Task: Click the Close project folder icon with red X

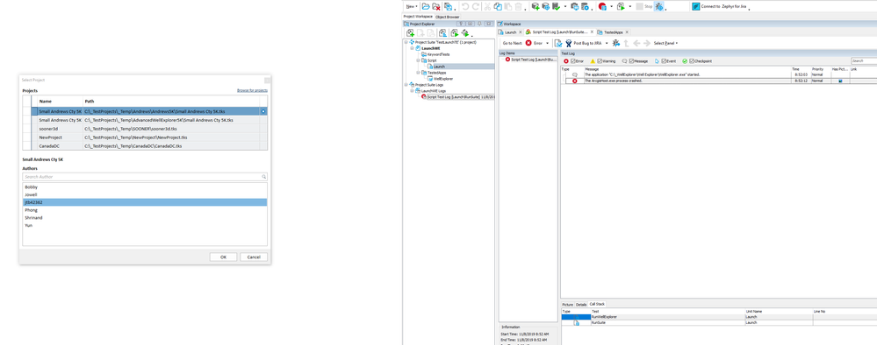Action: (x=435, y=7)
